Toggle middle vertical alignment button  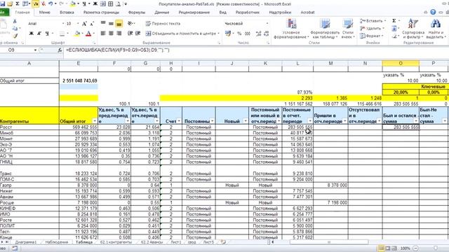tap(111, 24)
